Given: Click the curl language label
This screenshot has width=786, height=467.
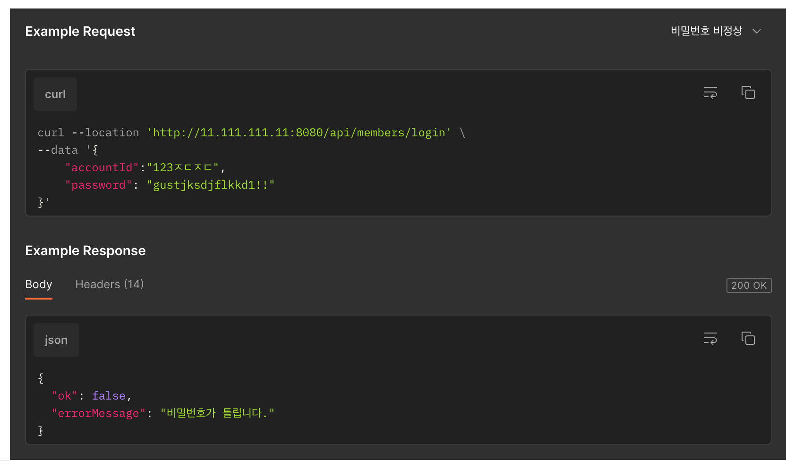Looking at the screenshot, I should [x=55, y=94].
